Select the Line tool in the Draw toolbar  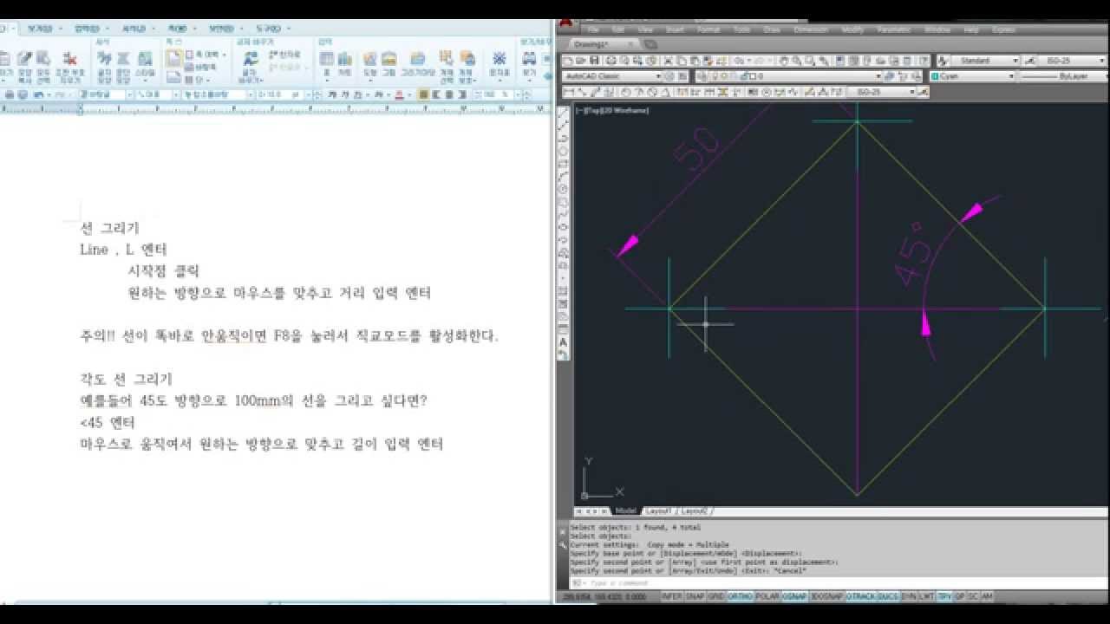point(563,112)
